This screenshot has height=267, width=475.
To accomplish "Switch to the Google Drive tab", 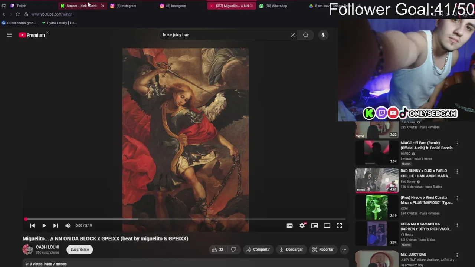I will (330, 6).
